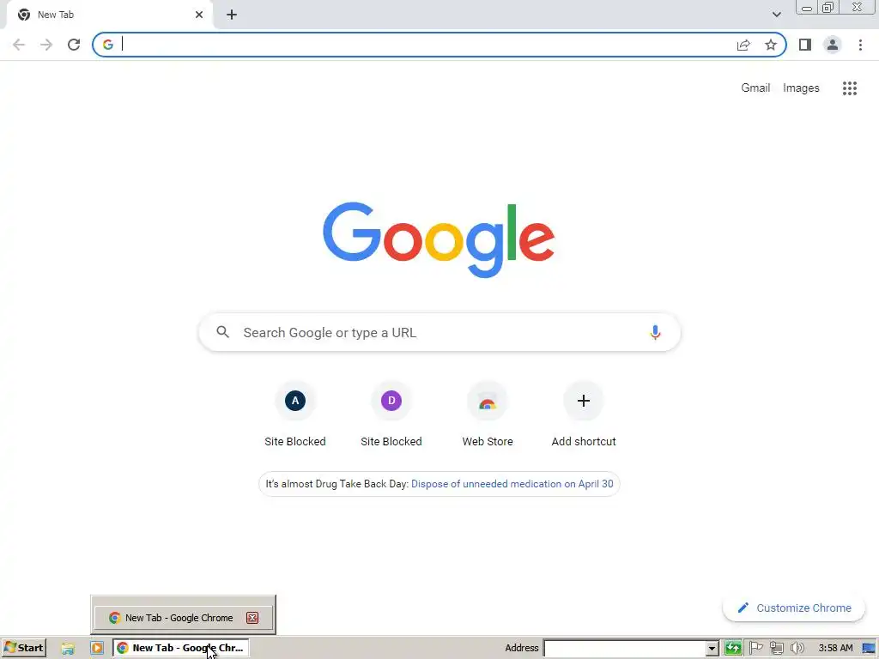
Task: Select the Chrome taskbar button
Action: coord(180,648)
